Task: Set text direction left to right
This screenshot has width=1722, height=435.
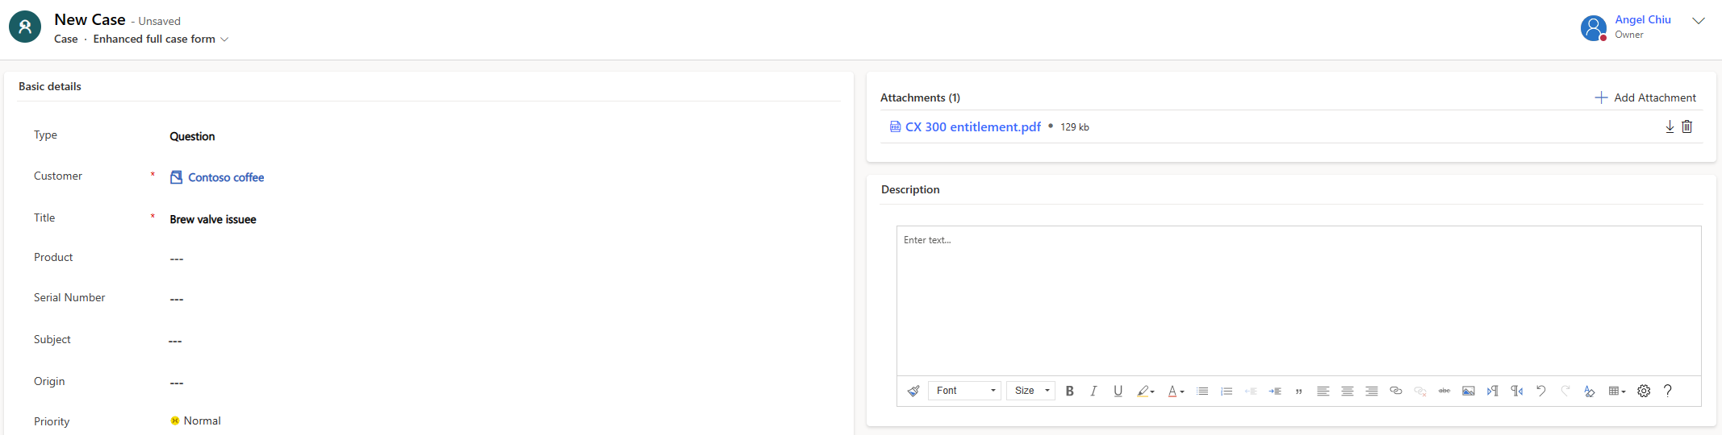Action: coord(1493,391)
